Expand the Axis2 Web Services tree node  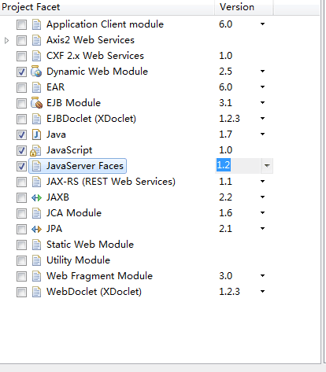(7, 40)
